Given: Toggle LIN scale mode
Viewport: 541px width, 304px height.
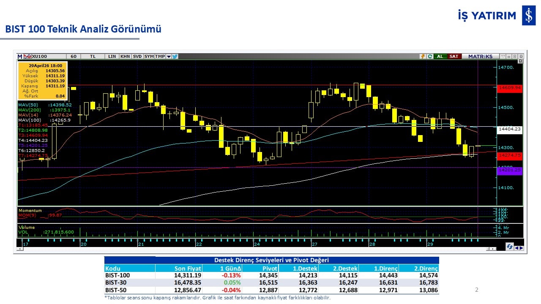Looking at the screenshot, I should (112, 56).
